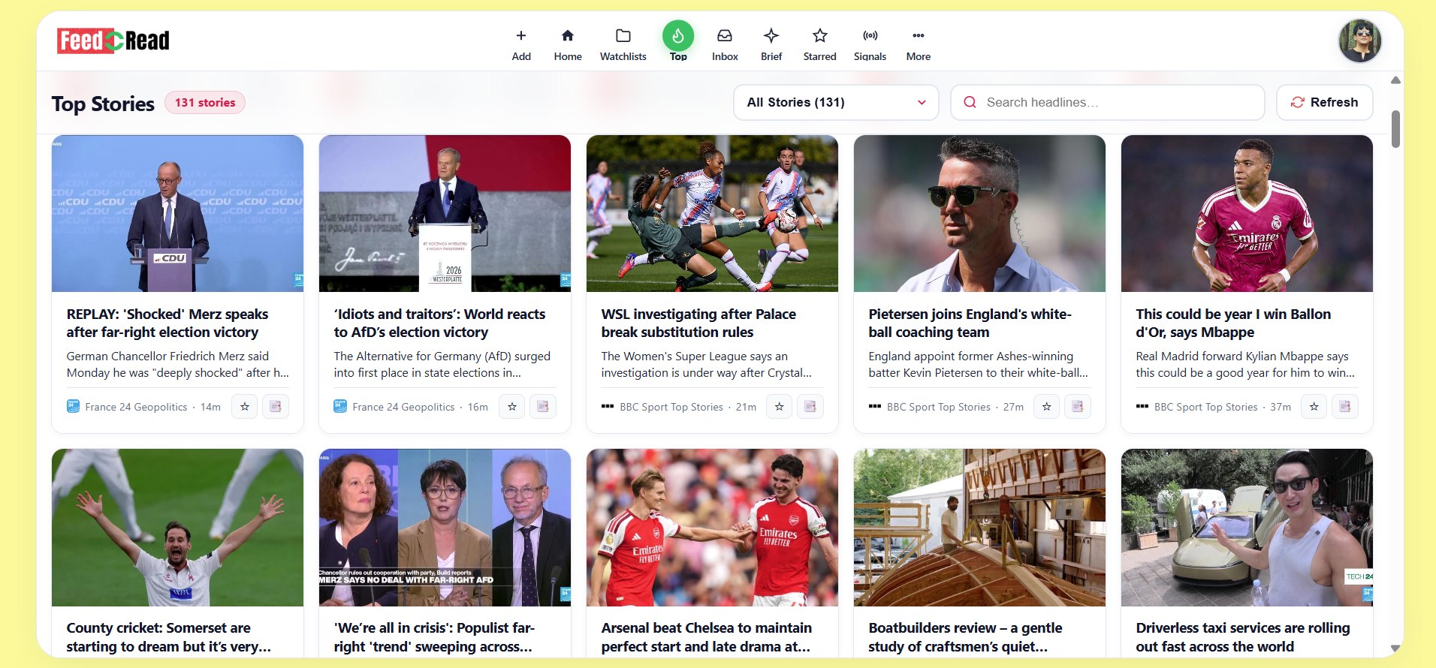The height and width of the screenshot is (668, 1436).
Task: Open headline 'This could be year I win Ballon d'Or'
Action: [x=1233, y=323]
